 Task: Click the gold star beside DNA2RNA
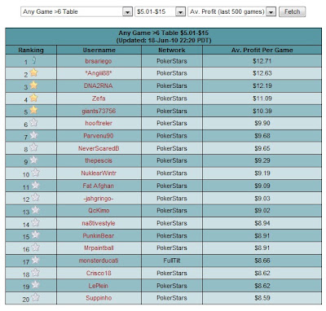click(x=33, y=85)
